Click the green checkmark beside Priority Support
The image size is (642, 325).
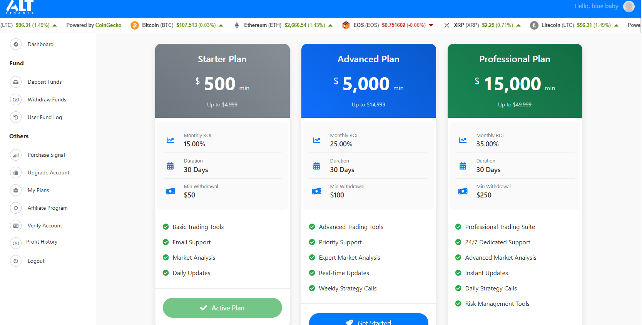click(x=312, y=242)
